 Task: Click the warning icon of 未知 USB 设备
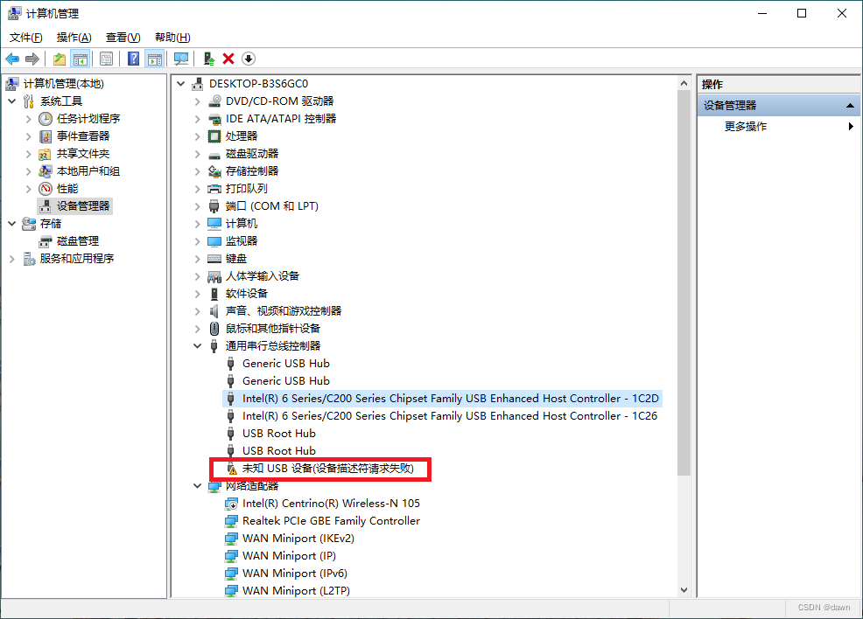(232, 469)
